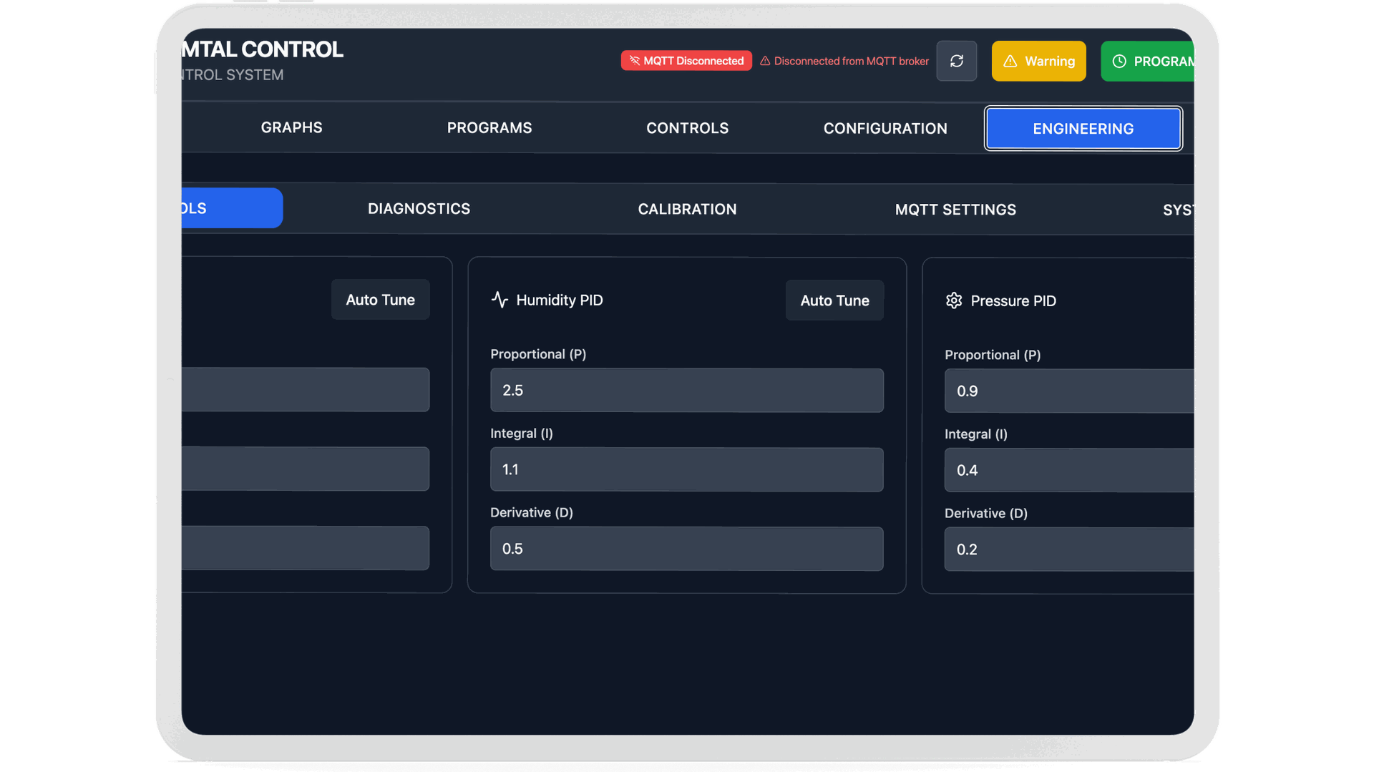Click the clock icon on the green PROGRAM button

coord(1119,62)
